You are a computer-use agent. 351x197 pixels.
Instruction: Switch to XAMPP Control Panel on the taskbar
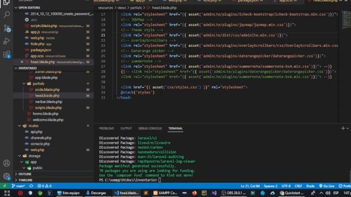pyautogui.click(x=165, y=193)
